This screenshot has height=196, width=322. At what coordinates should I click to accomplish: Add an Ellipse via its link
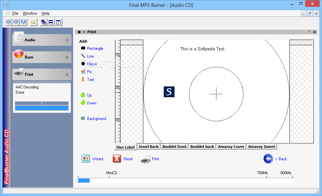tap(92, 64)
